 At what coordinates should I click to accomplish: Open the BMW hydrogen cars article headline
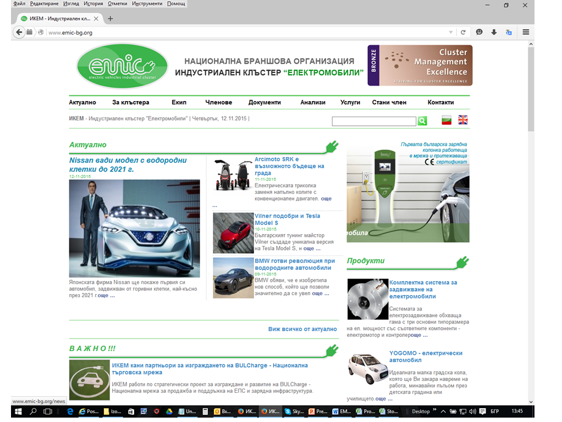pos(295,264)
